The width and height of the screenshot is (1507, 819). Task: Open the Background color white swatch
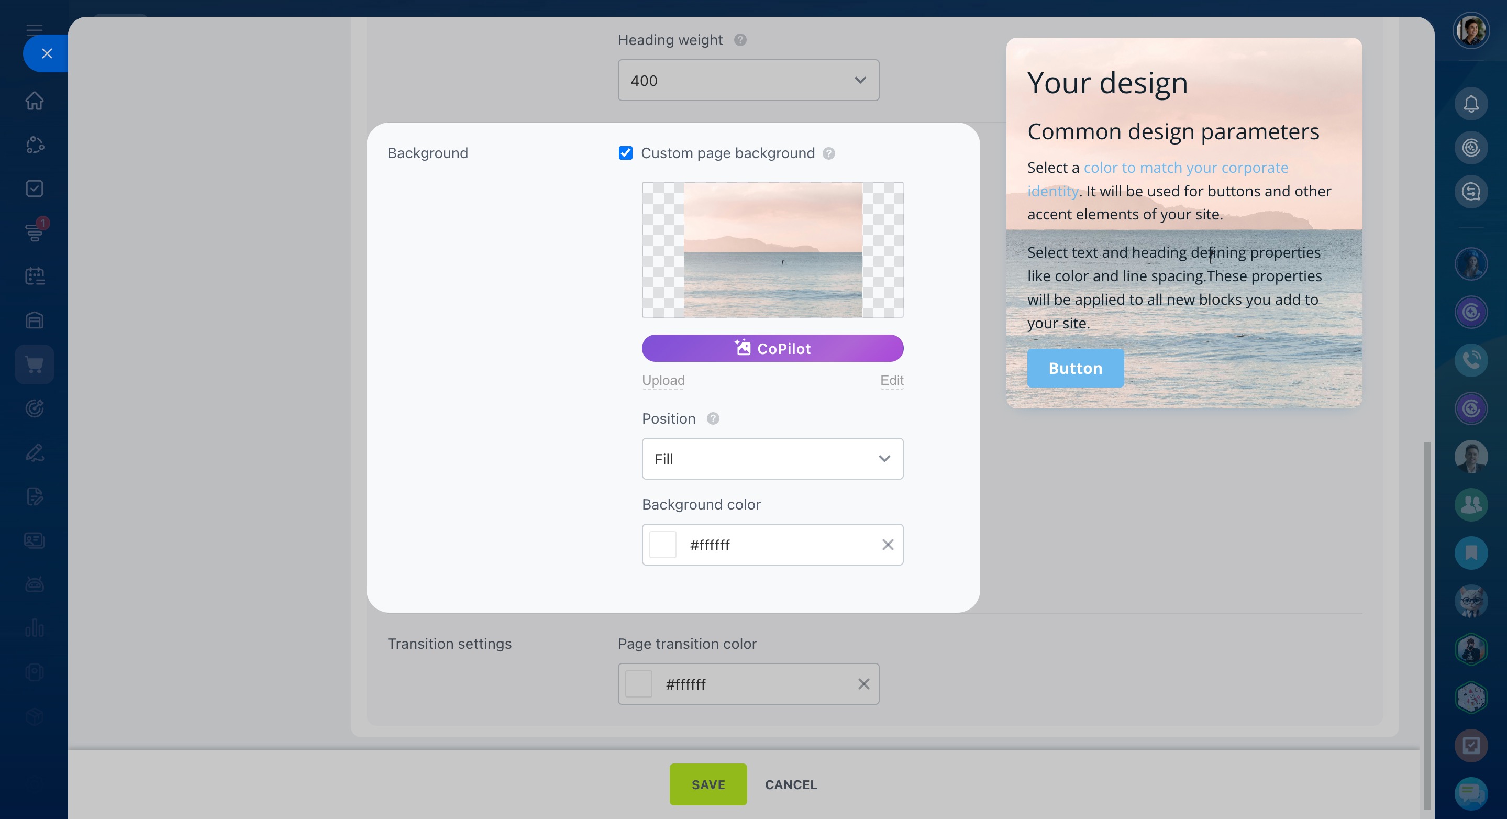click(663, 545)
